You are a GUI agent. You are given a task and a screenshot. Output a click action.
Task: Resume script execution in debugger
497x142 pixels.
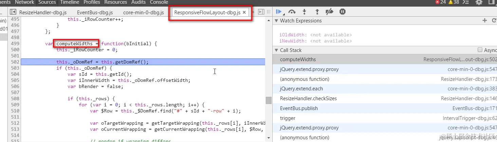(279, 12)
